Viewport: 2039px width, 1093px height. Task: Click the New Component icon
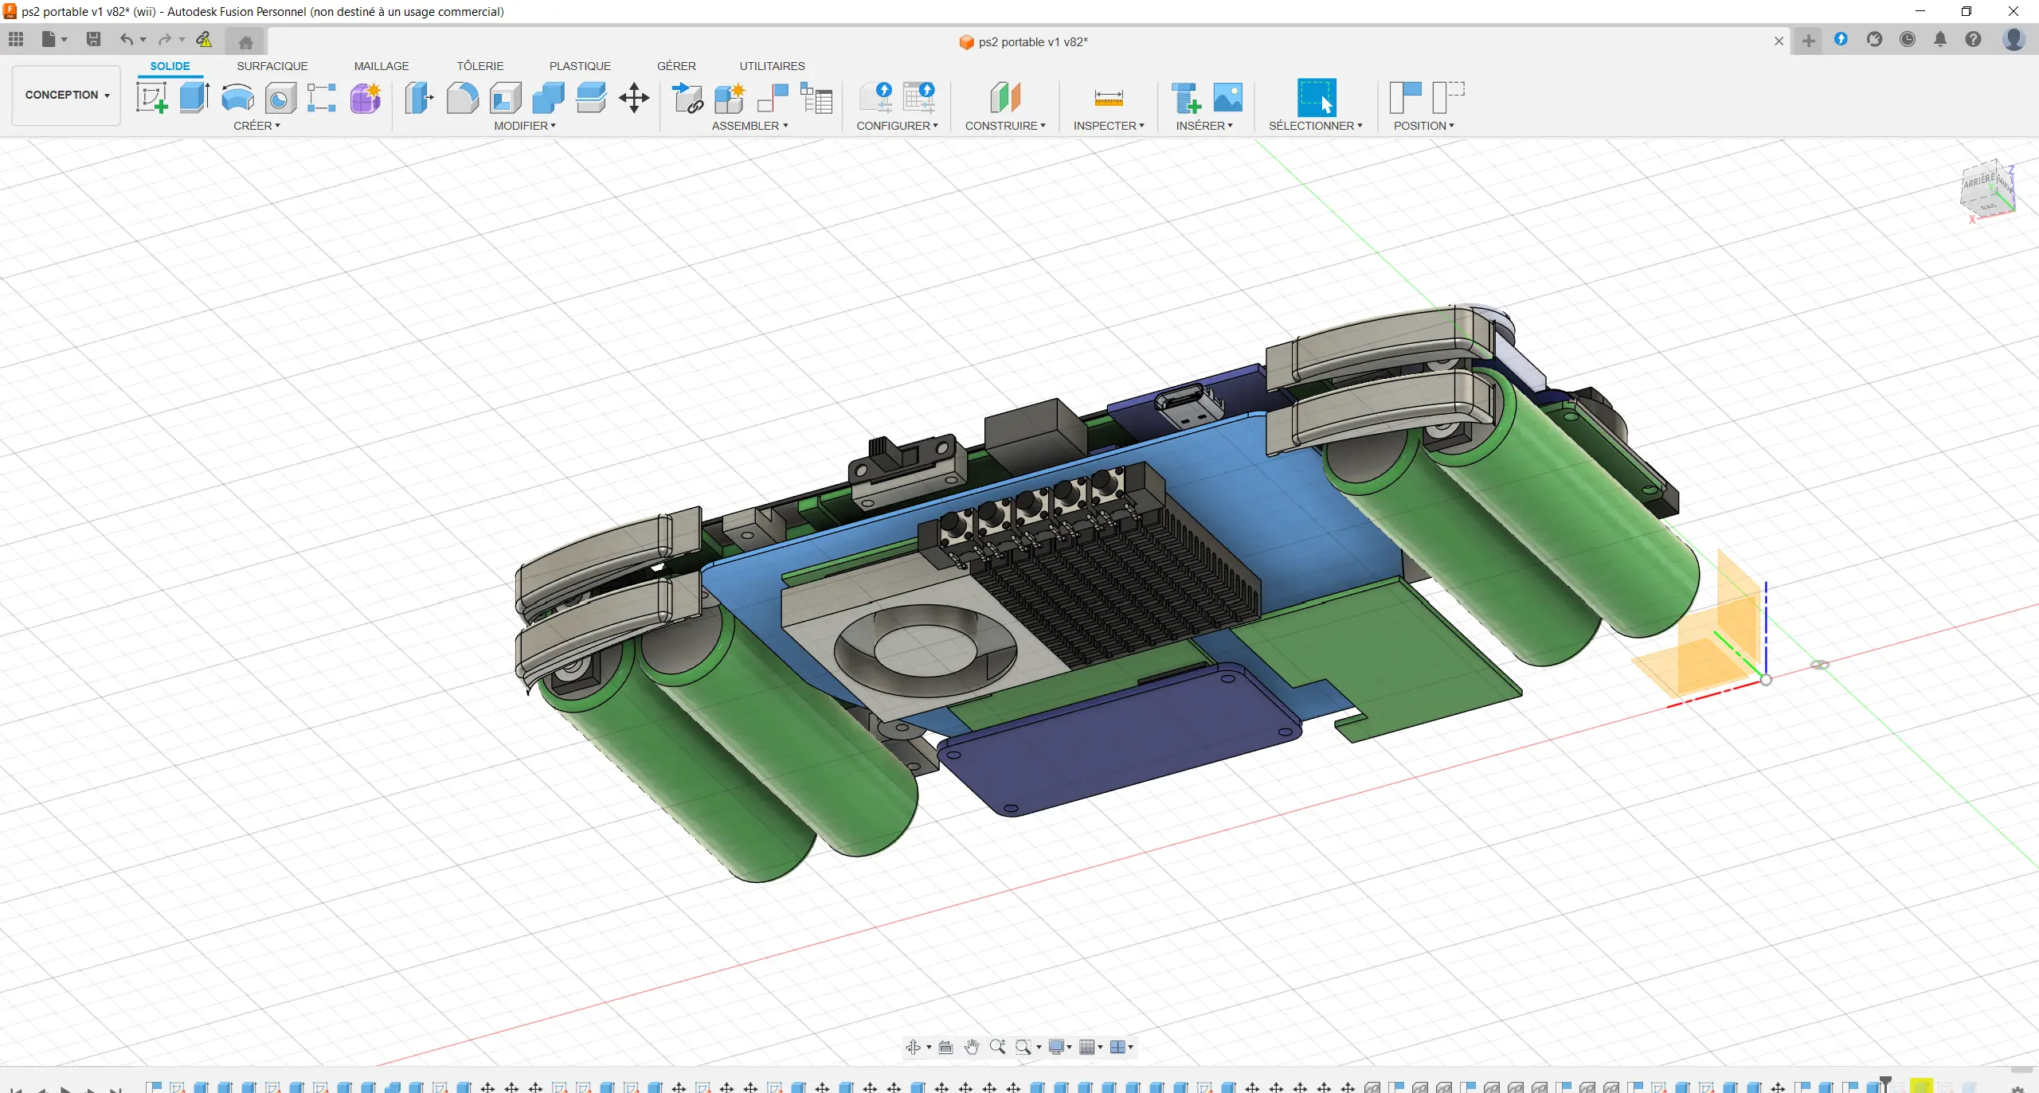click(730, 99)
